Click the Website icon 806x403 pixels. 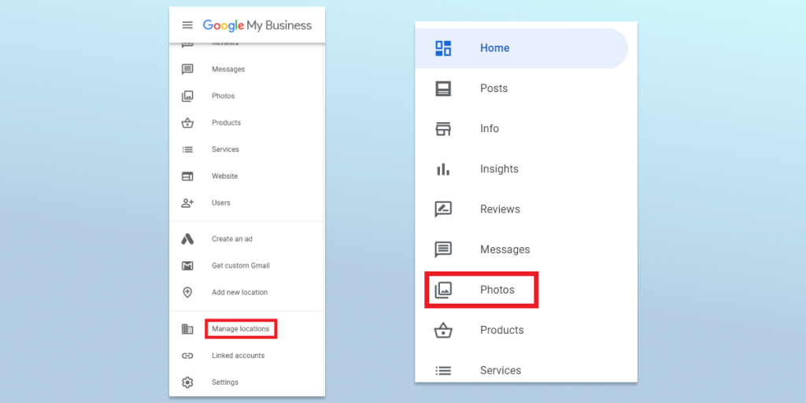[x=187, y=176]
